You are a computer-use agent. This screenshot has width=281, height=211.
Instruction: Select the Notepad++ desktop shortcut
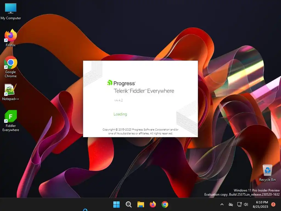(11, 92)
